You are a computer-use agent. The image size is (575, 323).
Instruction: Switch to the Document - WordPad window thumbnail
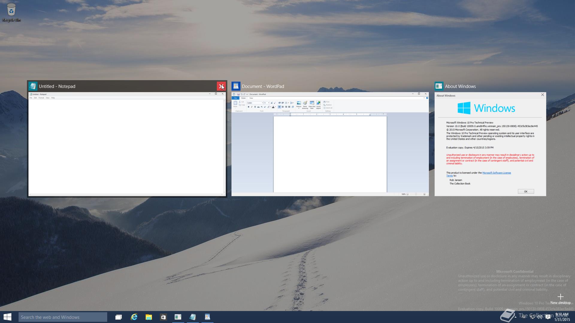coord(330,144)
